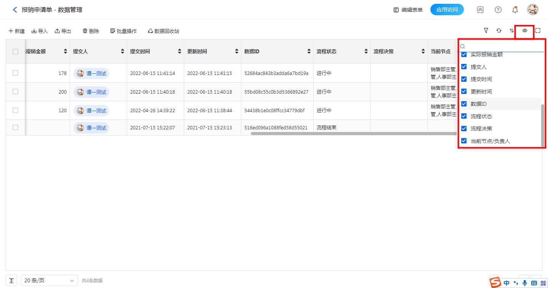This screenshot has width=548, height=288.
Task: Open 数据回收站 in the toolbar
Action: pos(163,31)
